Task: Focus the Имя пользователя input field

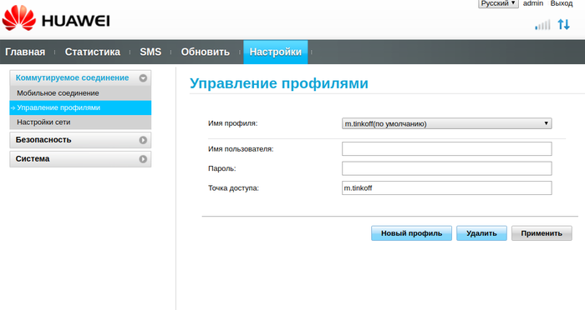Action: click(446, 149)
